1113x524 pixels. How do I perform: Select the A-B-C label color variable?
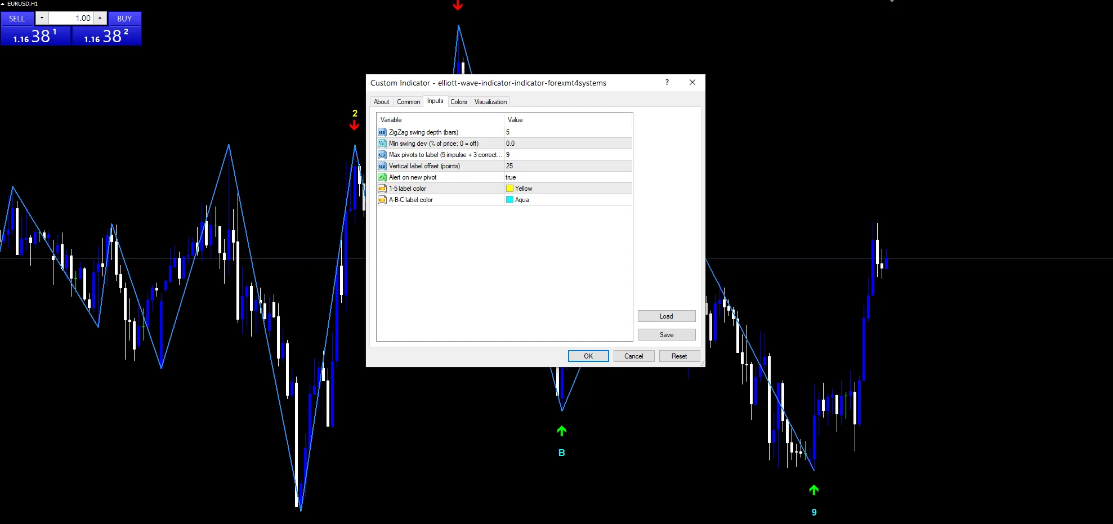(x=410, y=200)
